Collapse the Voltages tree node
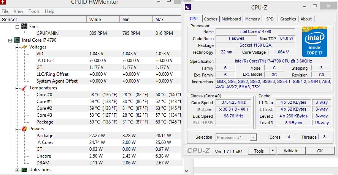This screenshot has width=338, height=175. 17,47
